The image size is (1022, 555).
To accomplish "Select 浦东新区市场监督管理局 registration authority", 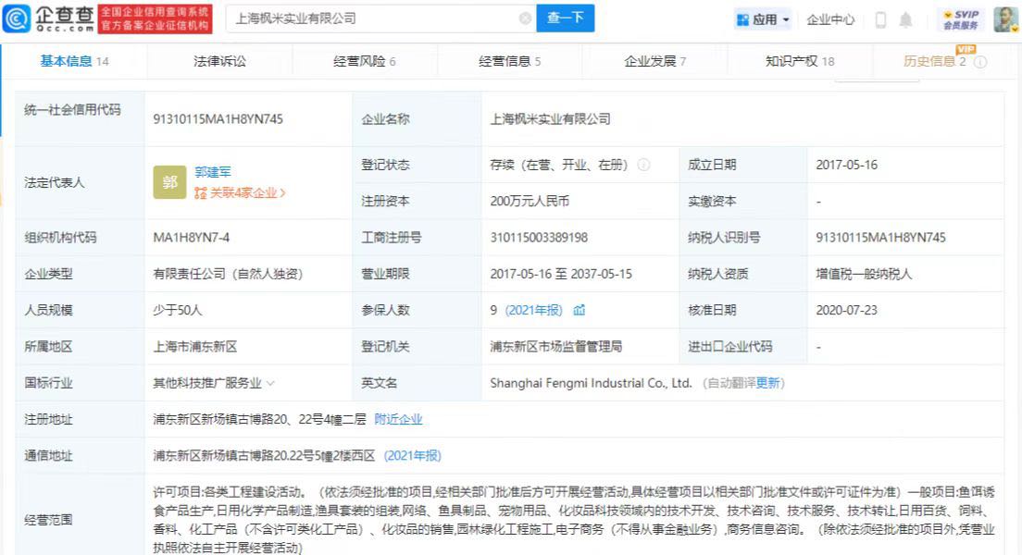I will [x=556, y=347].
